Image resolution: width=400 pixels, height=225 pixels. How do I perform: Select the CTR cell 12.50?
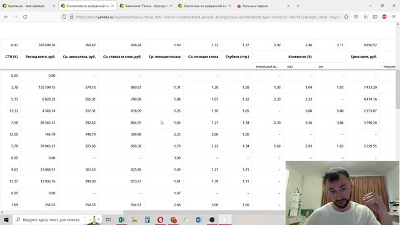[14, 134]
